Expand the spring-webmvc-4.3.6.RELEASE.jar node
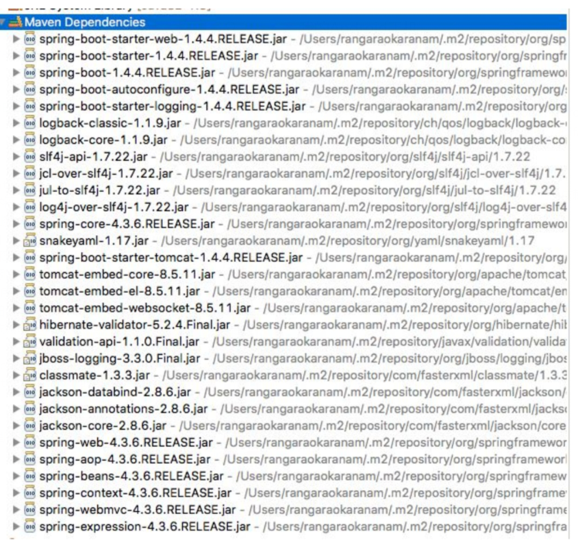 (16, 510)
